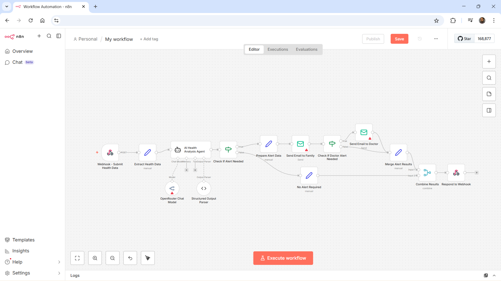Toggle the focus panel button on canvas
501x281 pixels.
pyautogui.click(x=489, y=110)
